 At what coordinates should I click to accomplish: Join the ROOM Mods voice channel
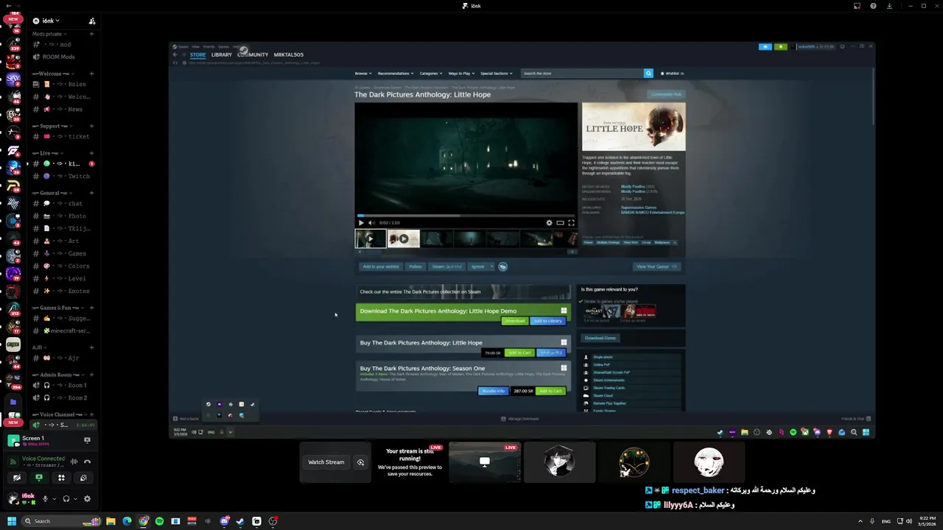[x=64, y=57]
